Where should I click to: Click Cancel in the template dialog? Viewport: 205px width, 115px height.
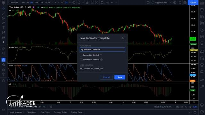coord(106,77)
